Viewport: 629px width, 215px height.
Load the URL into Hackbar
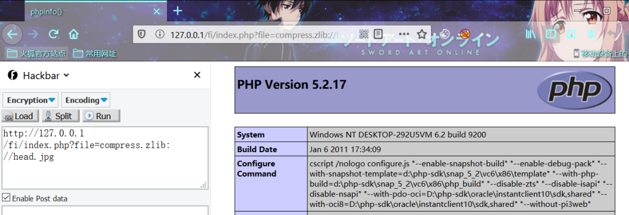click(20, 116)
